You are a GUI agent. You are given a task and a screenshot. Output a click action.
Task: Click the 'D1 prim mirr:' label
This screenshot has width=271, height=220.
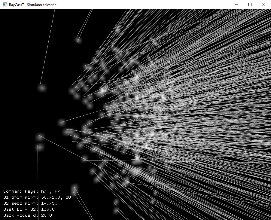coord(21,197)
